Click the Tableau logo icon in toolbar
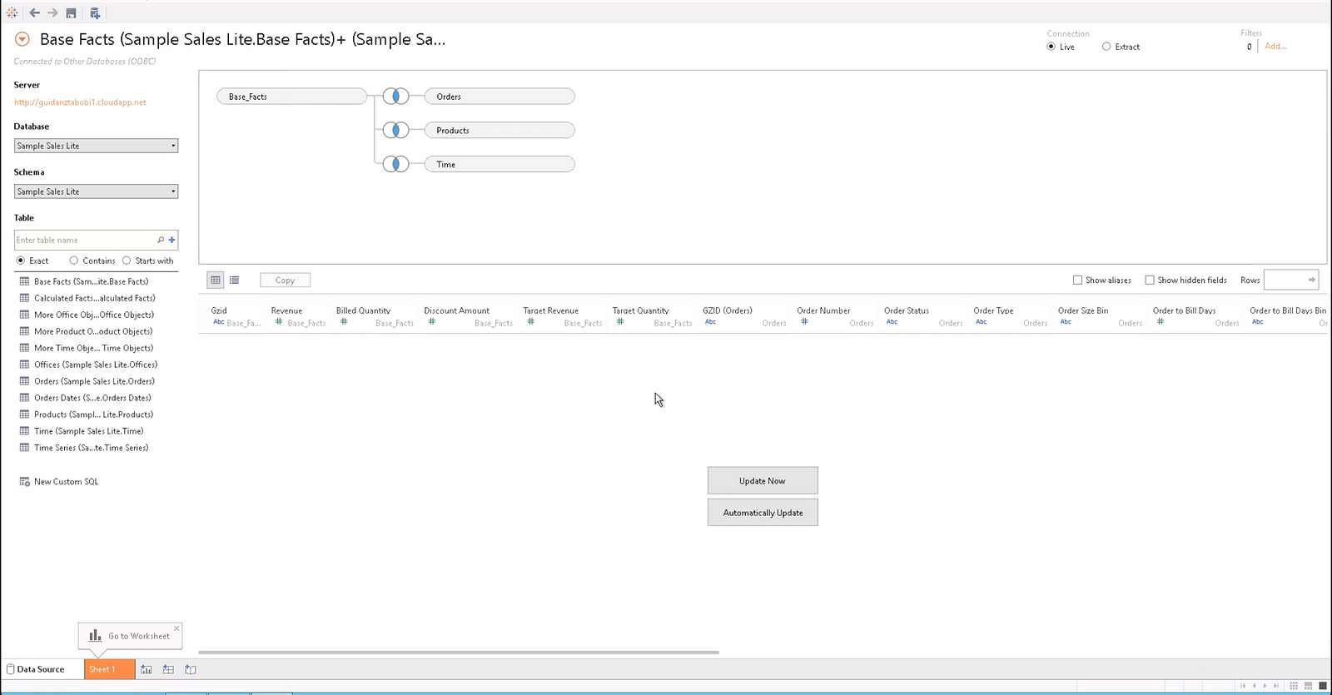Image resolution: width=1332 pixels, height=695 pixels. click(12, 12)
